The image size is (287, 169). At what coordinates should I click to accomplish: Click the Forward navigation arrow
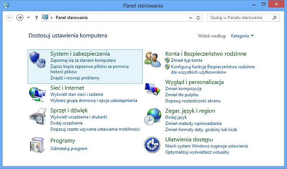20,18
